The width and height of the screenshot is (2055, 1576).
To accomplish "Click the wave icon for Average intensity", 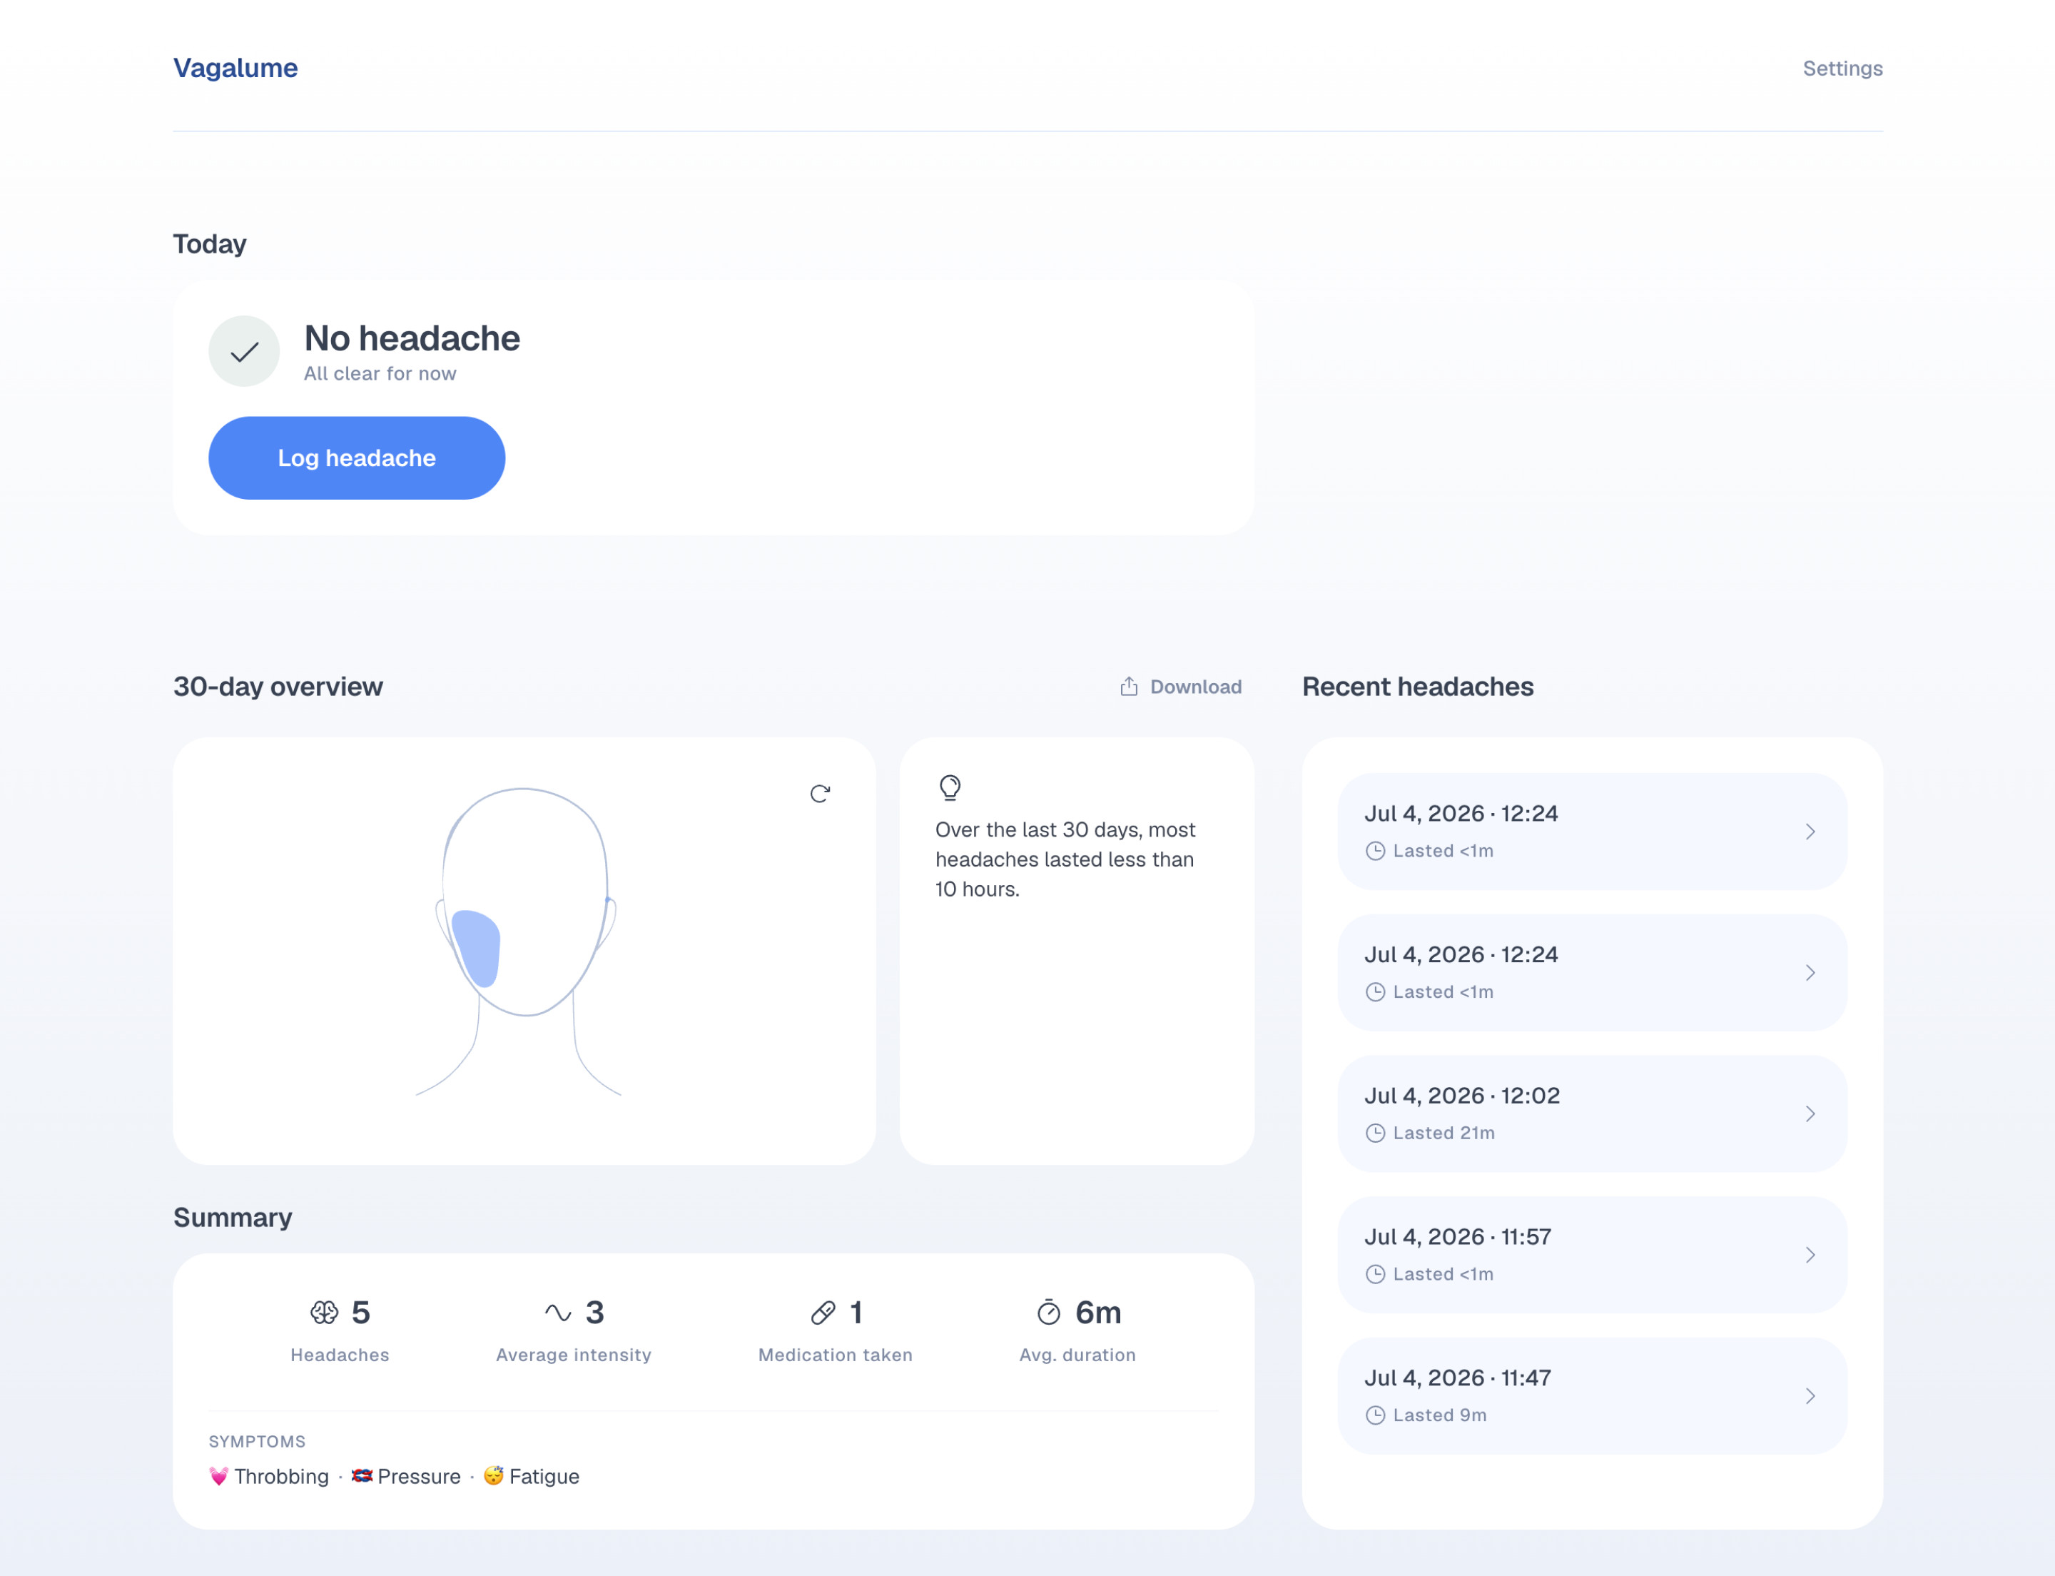I will pos(558,1313).
